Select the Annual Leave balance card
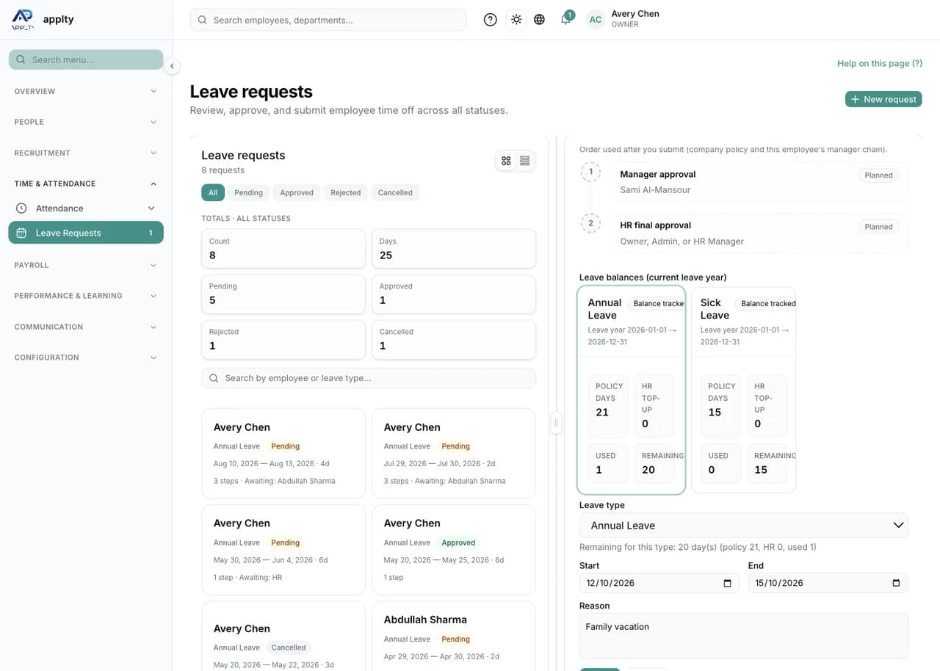Image resolution: width=940 pixels, height=671 pixels. (632, 390)
